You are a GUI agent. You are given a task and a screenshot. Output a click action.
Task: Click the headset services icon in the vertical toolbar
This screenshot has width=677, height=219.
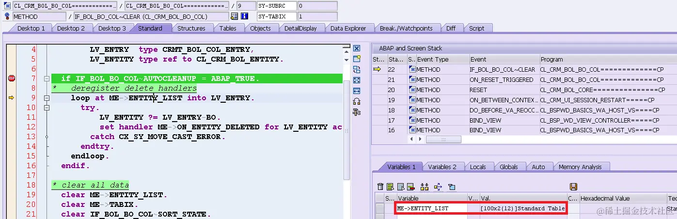click(x=357, y=101)
